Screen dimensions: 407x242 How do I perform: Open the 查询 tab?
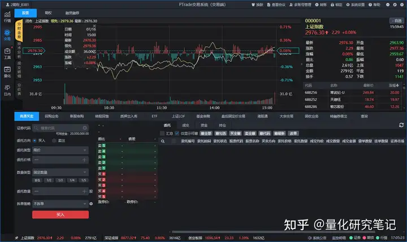(x=364, y=116)
